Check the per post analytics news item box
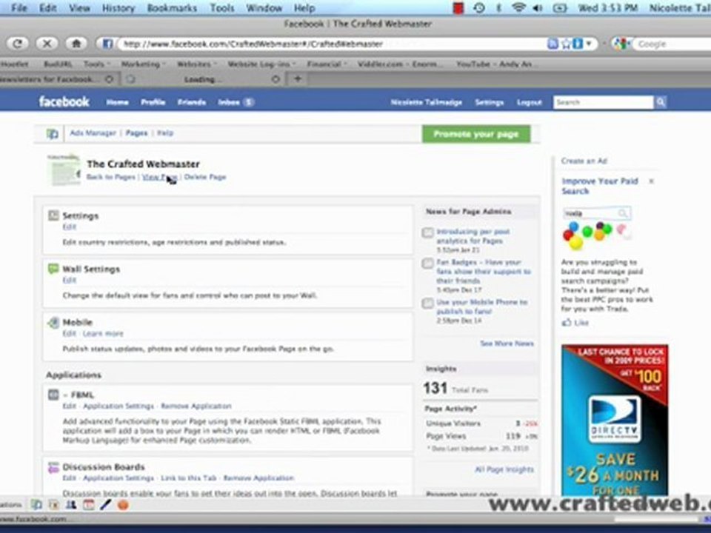Viewport: 711px width, 533px height. 427,232
